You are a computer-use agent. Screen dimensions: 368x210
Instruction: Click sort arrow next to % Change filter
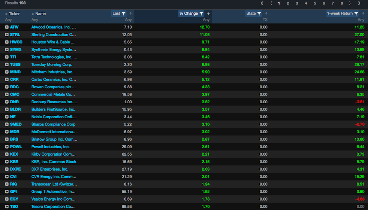click(208, 13)
